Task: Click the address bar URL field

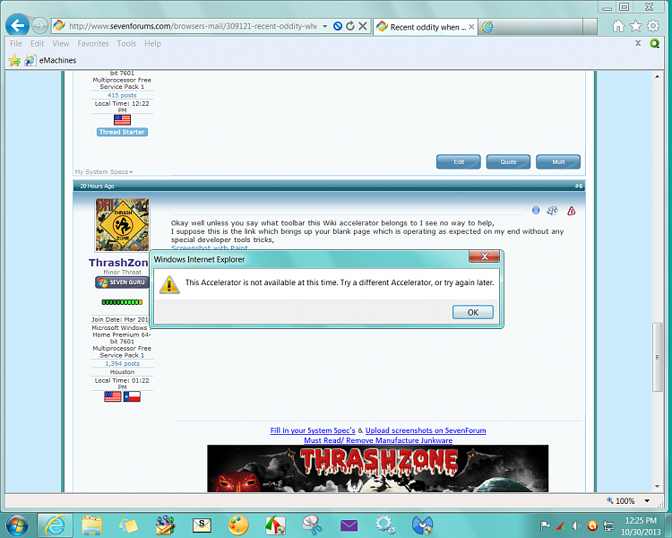Action: [192, 26]
